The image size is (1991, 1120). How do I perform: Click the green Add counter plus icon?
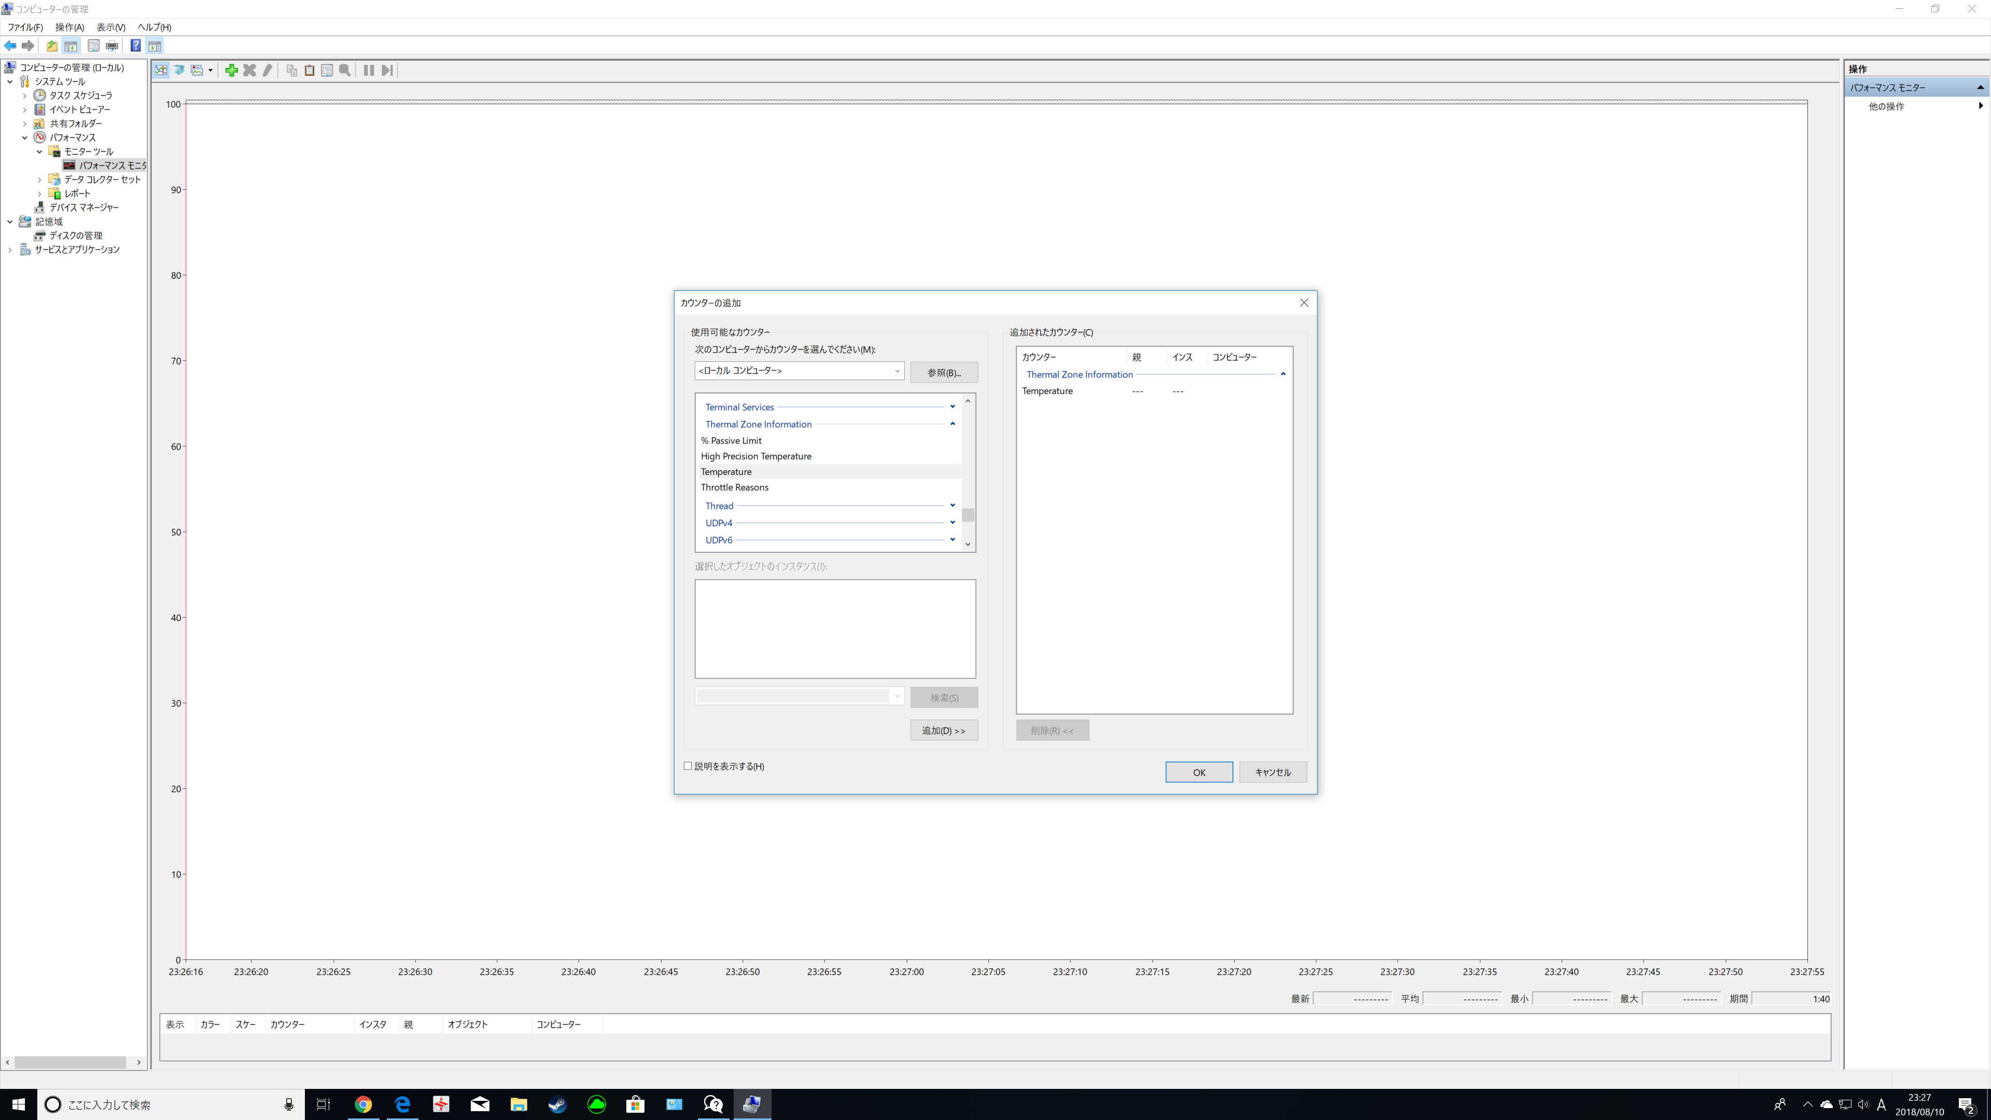[x=231, y=71]
